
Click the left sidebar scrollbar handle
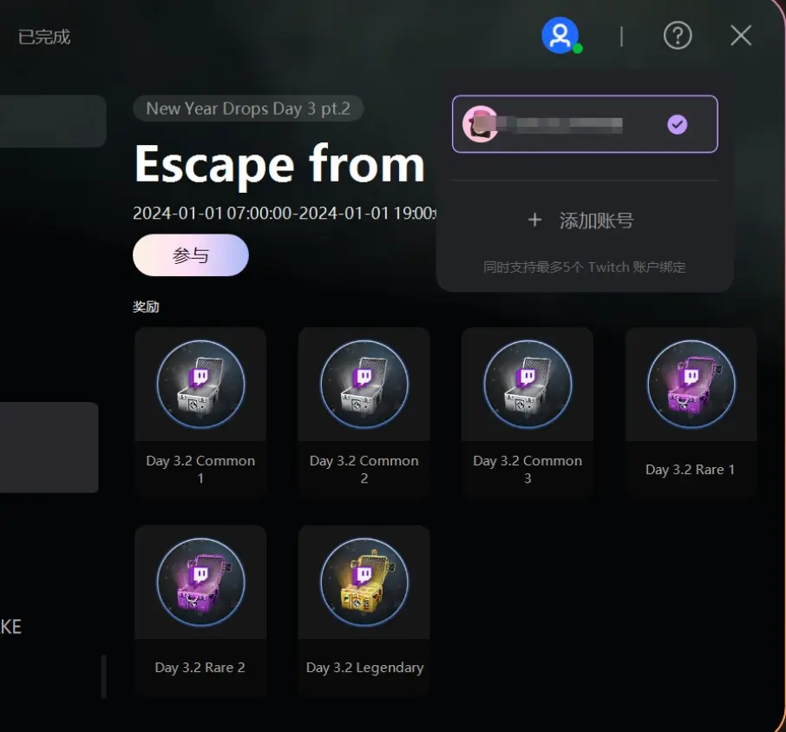[x=104, y=676]
